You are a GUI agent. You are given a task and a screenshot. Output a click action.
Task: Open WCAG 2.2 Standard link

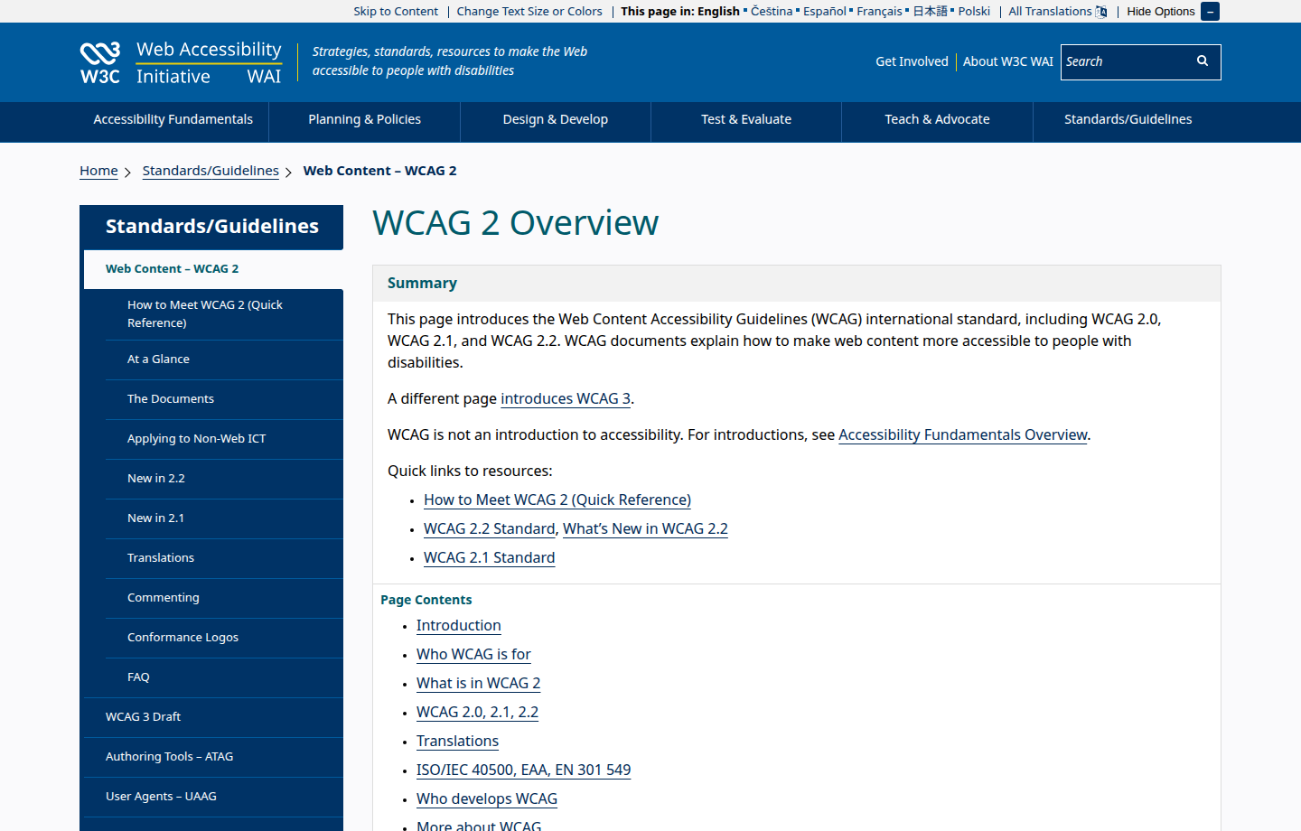490,529
